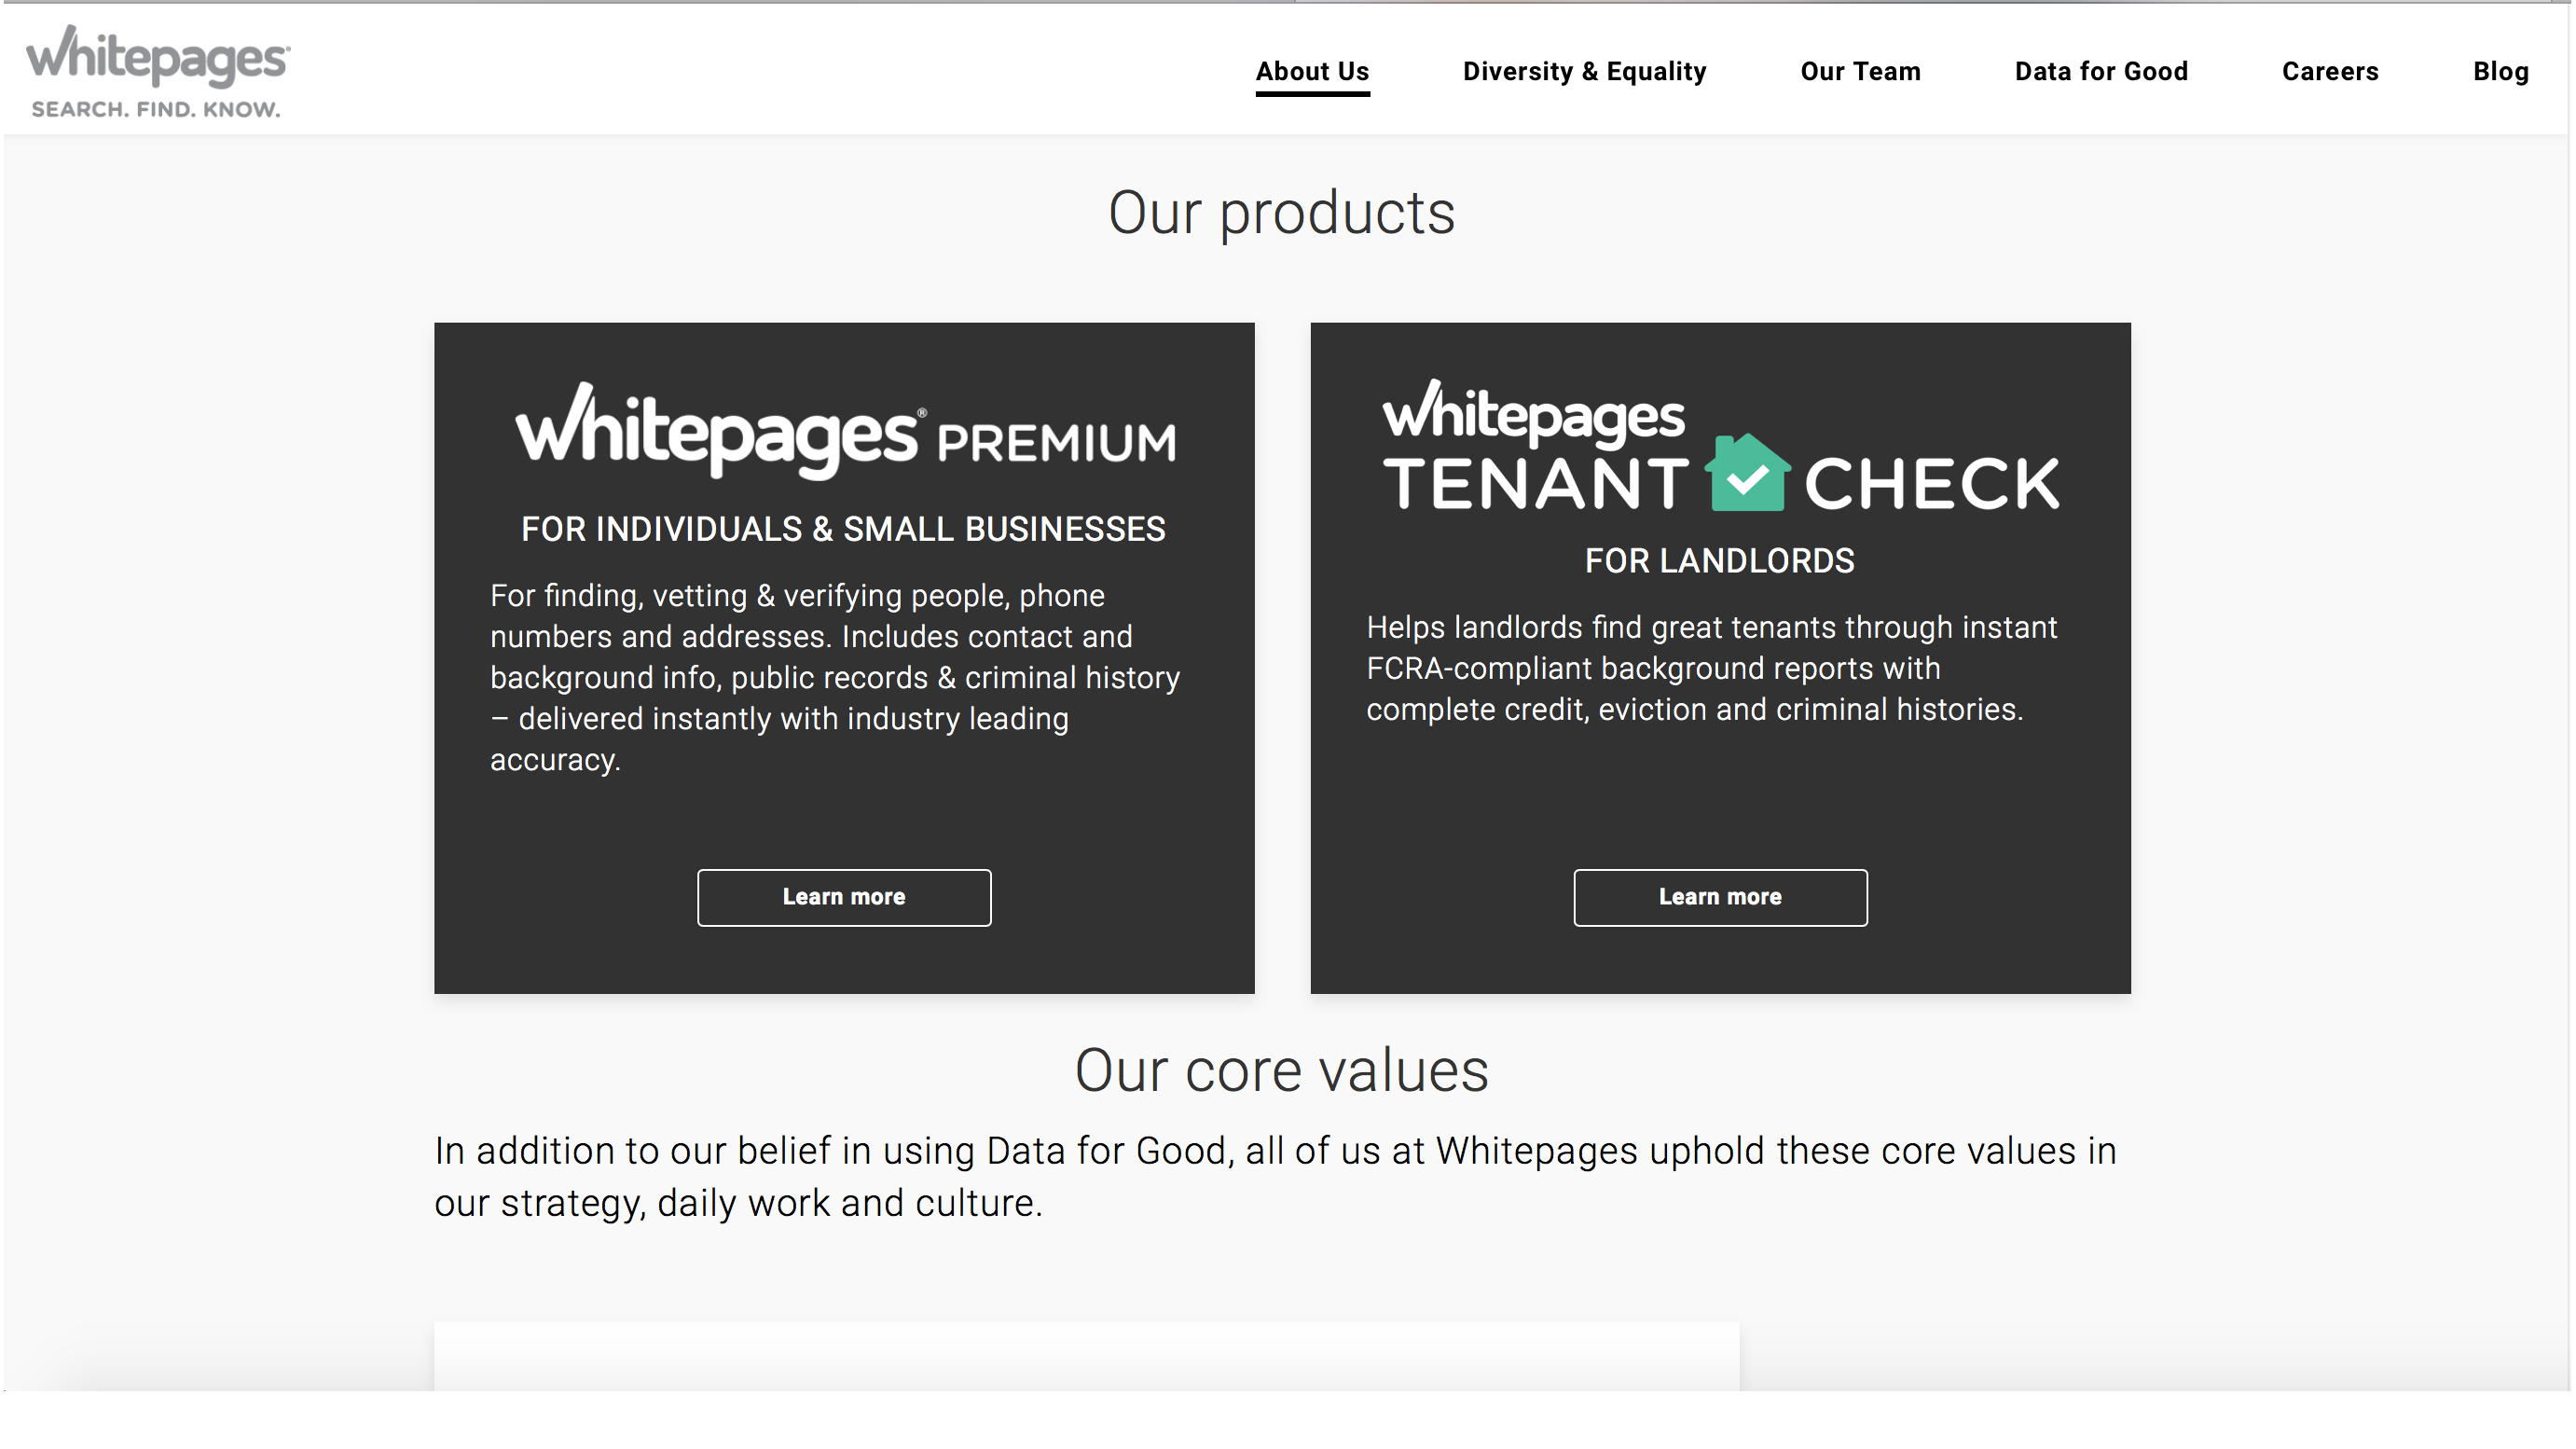Screen dimensions: 2576x1449
Task: Click the Whitepages logo in header
Action: pyautogui.click(x=158, y=70)
